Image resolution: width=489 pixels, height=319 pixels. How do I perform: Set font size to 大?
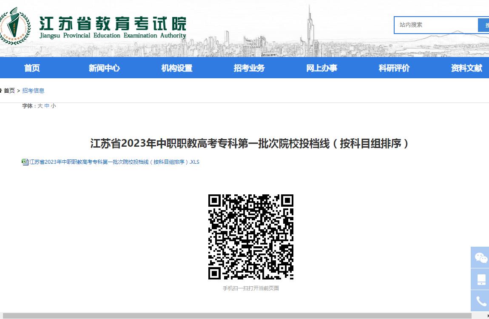(x=40, y=106)
